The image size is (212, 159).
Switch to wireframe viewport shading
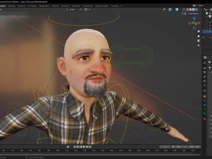point(188,10)
